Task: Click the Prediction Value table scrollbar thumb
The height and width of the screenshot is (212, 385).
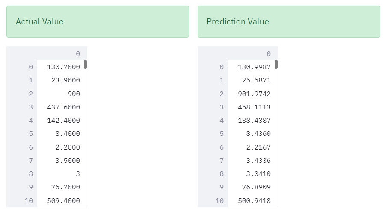Action: [276, 64]
